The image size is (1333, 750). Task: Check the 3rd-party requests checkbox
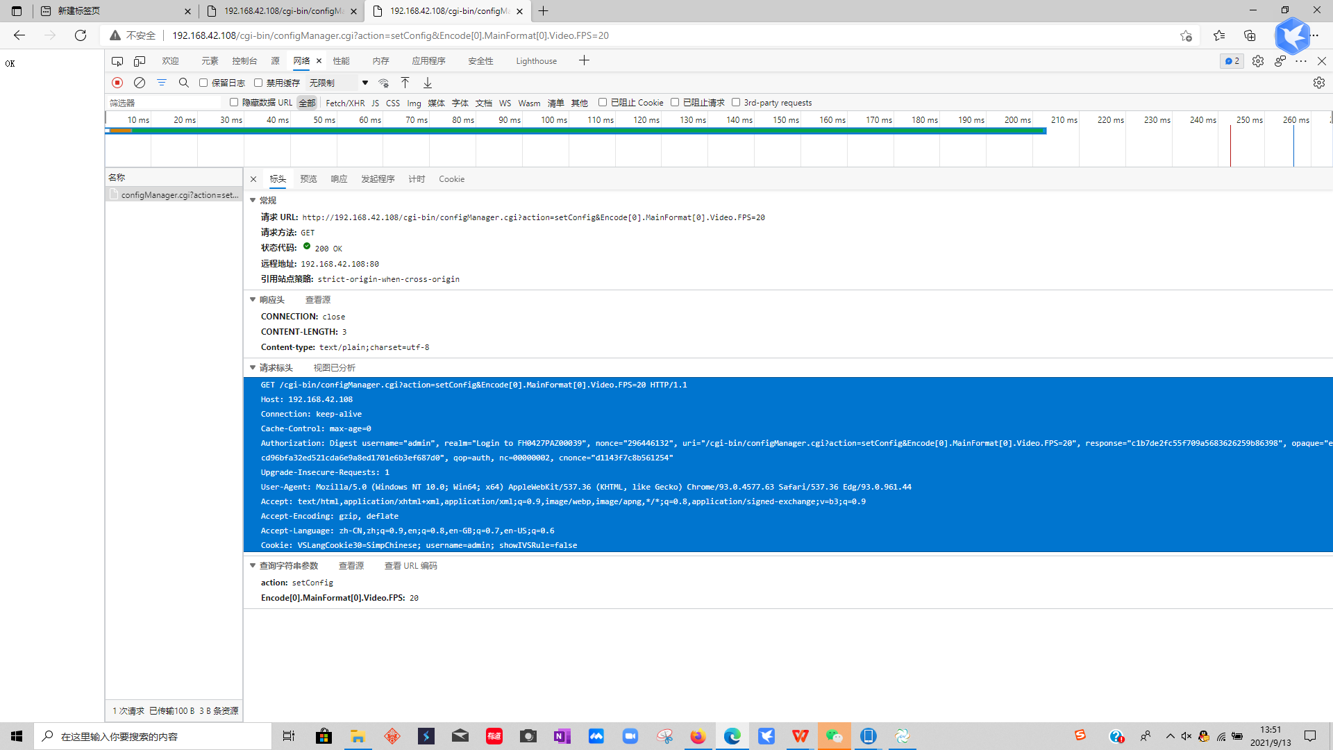point(736,102)
